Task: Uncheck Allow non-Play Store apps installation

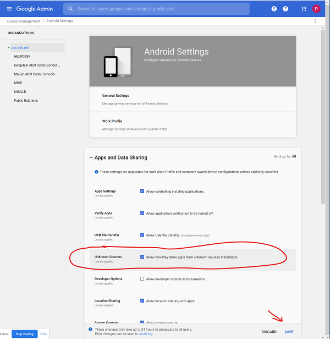Action: pos(142,257)
